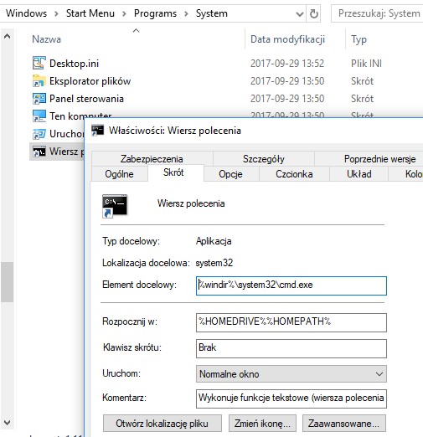Switch to the Zabezpieczenia tab

pos(152,159)
